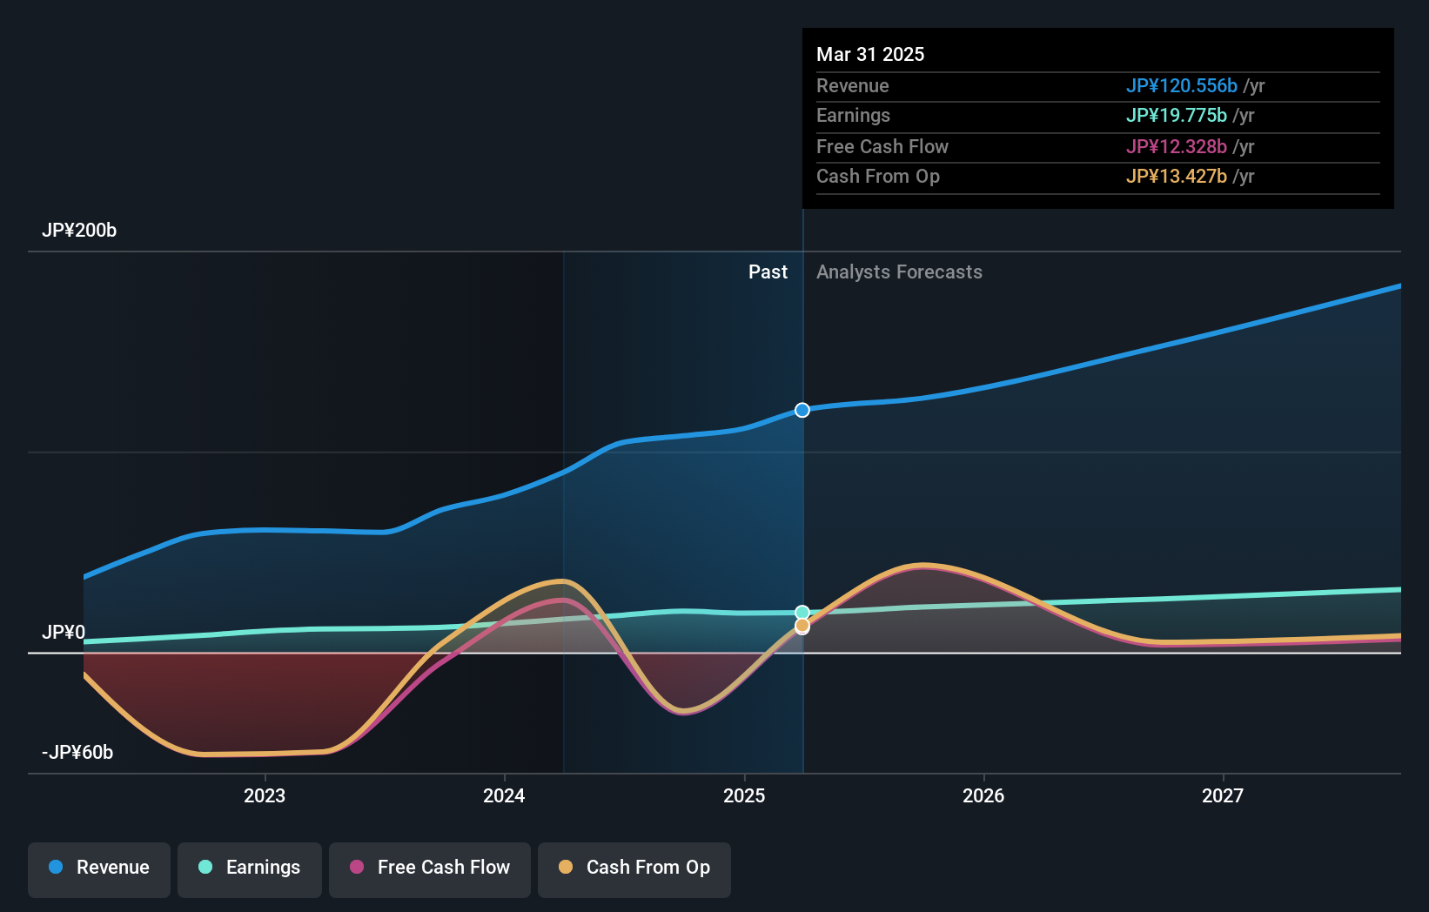This screenshot has width=1429, height=912.
Task: Click the Revenue row label in tooltip
Action: [853, 85]
